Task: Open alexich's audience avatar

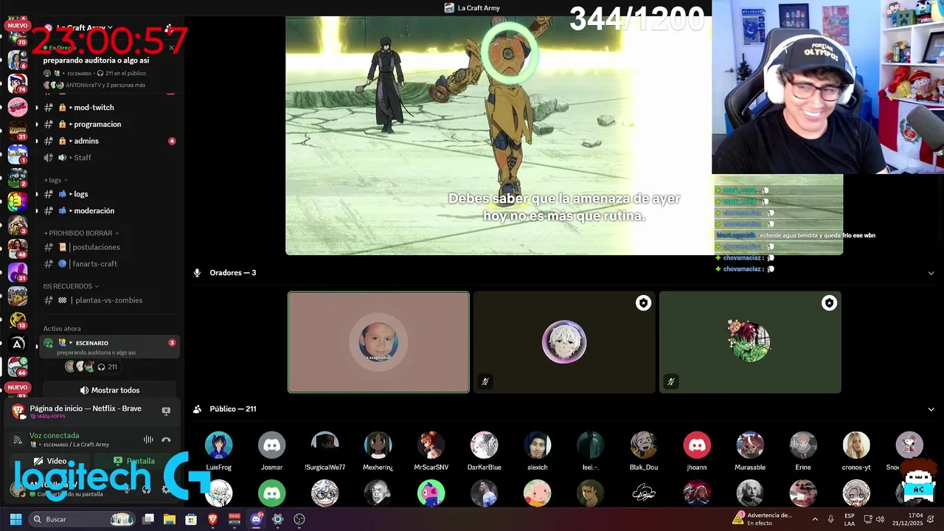Action: pyautogui.click(x=537, y=445)
